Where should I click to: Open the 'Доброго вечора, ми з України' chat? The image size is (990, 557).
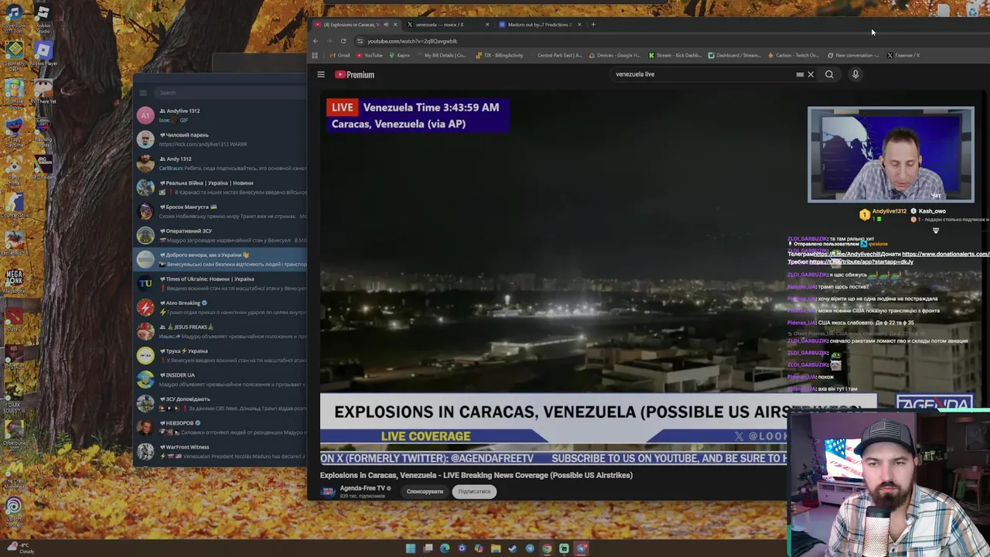pyautogui.click(x=221, y=259)
